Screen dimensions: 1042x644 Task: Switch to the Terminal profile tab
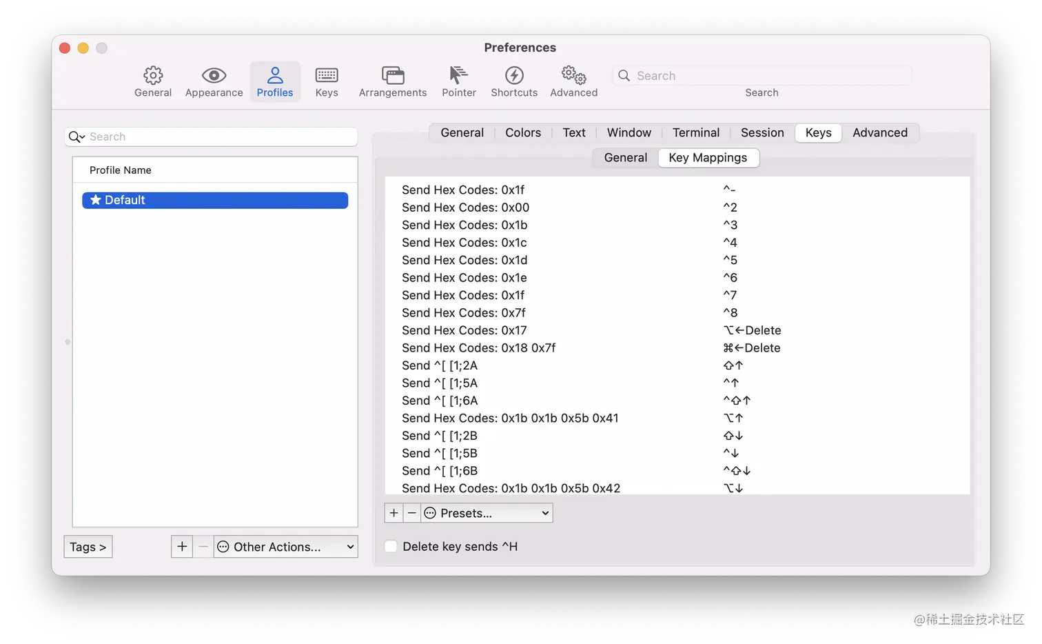click(696, 132)
